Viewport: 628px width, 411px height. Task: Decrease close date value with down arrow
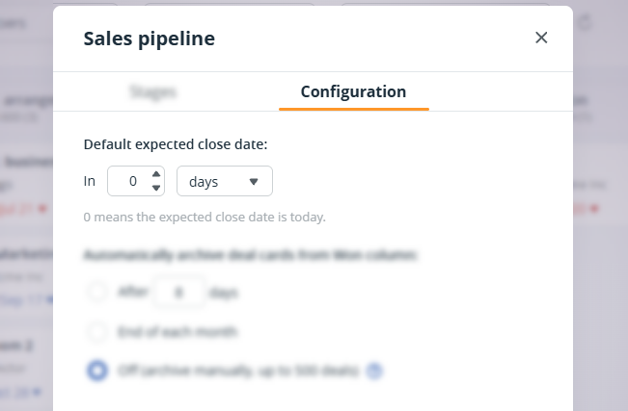pyautogui.click(x=156, y=188)
